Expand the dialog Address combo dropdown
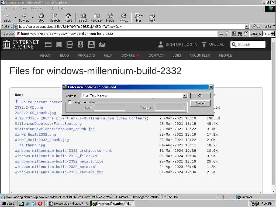 point(185,95)
